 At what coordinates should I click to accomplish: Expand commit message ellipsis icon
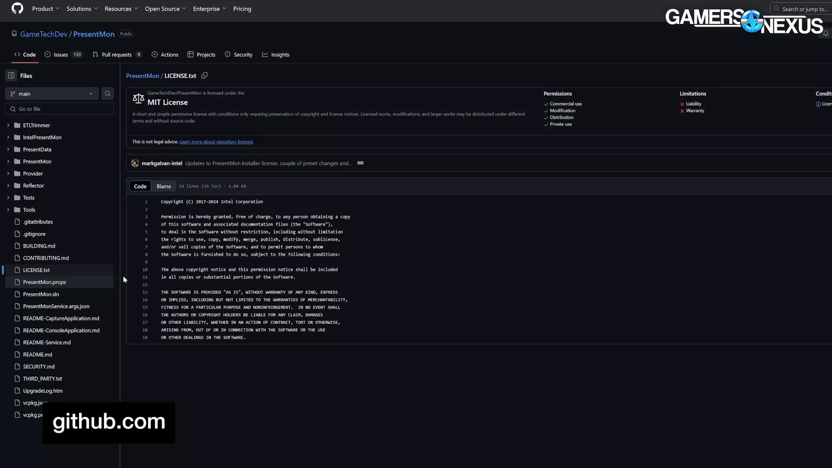[x=360, y=163]
